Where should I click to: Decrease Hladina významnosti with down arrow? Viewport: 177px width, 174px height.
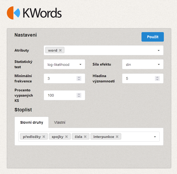tap(157, 79)
